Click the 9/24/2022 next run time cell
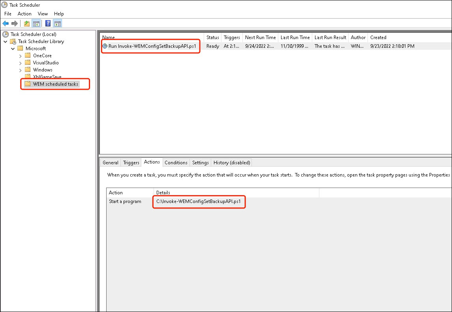Screen dimensions: 452x312 coord(260,46)
